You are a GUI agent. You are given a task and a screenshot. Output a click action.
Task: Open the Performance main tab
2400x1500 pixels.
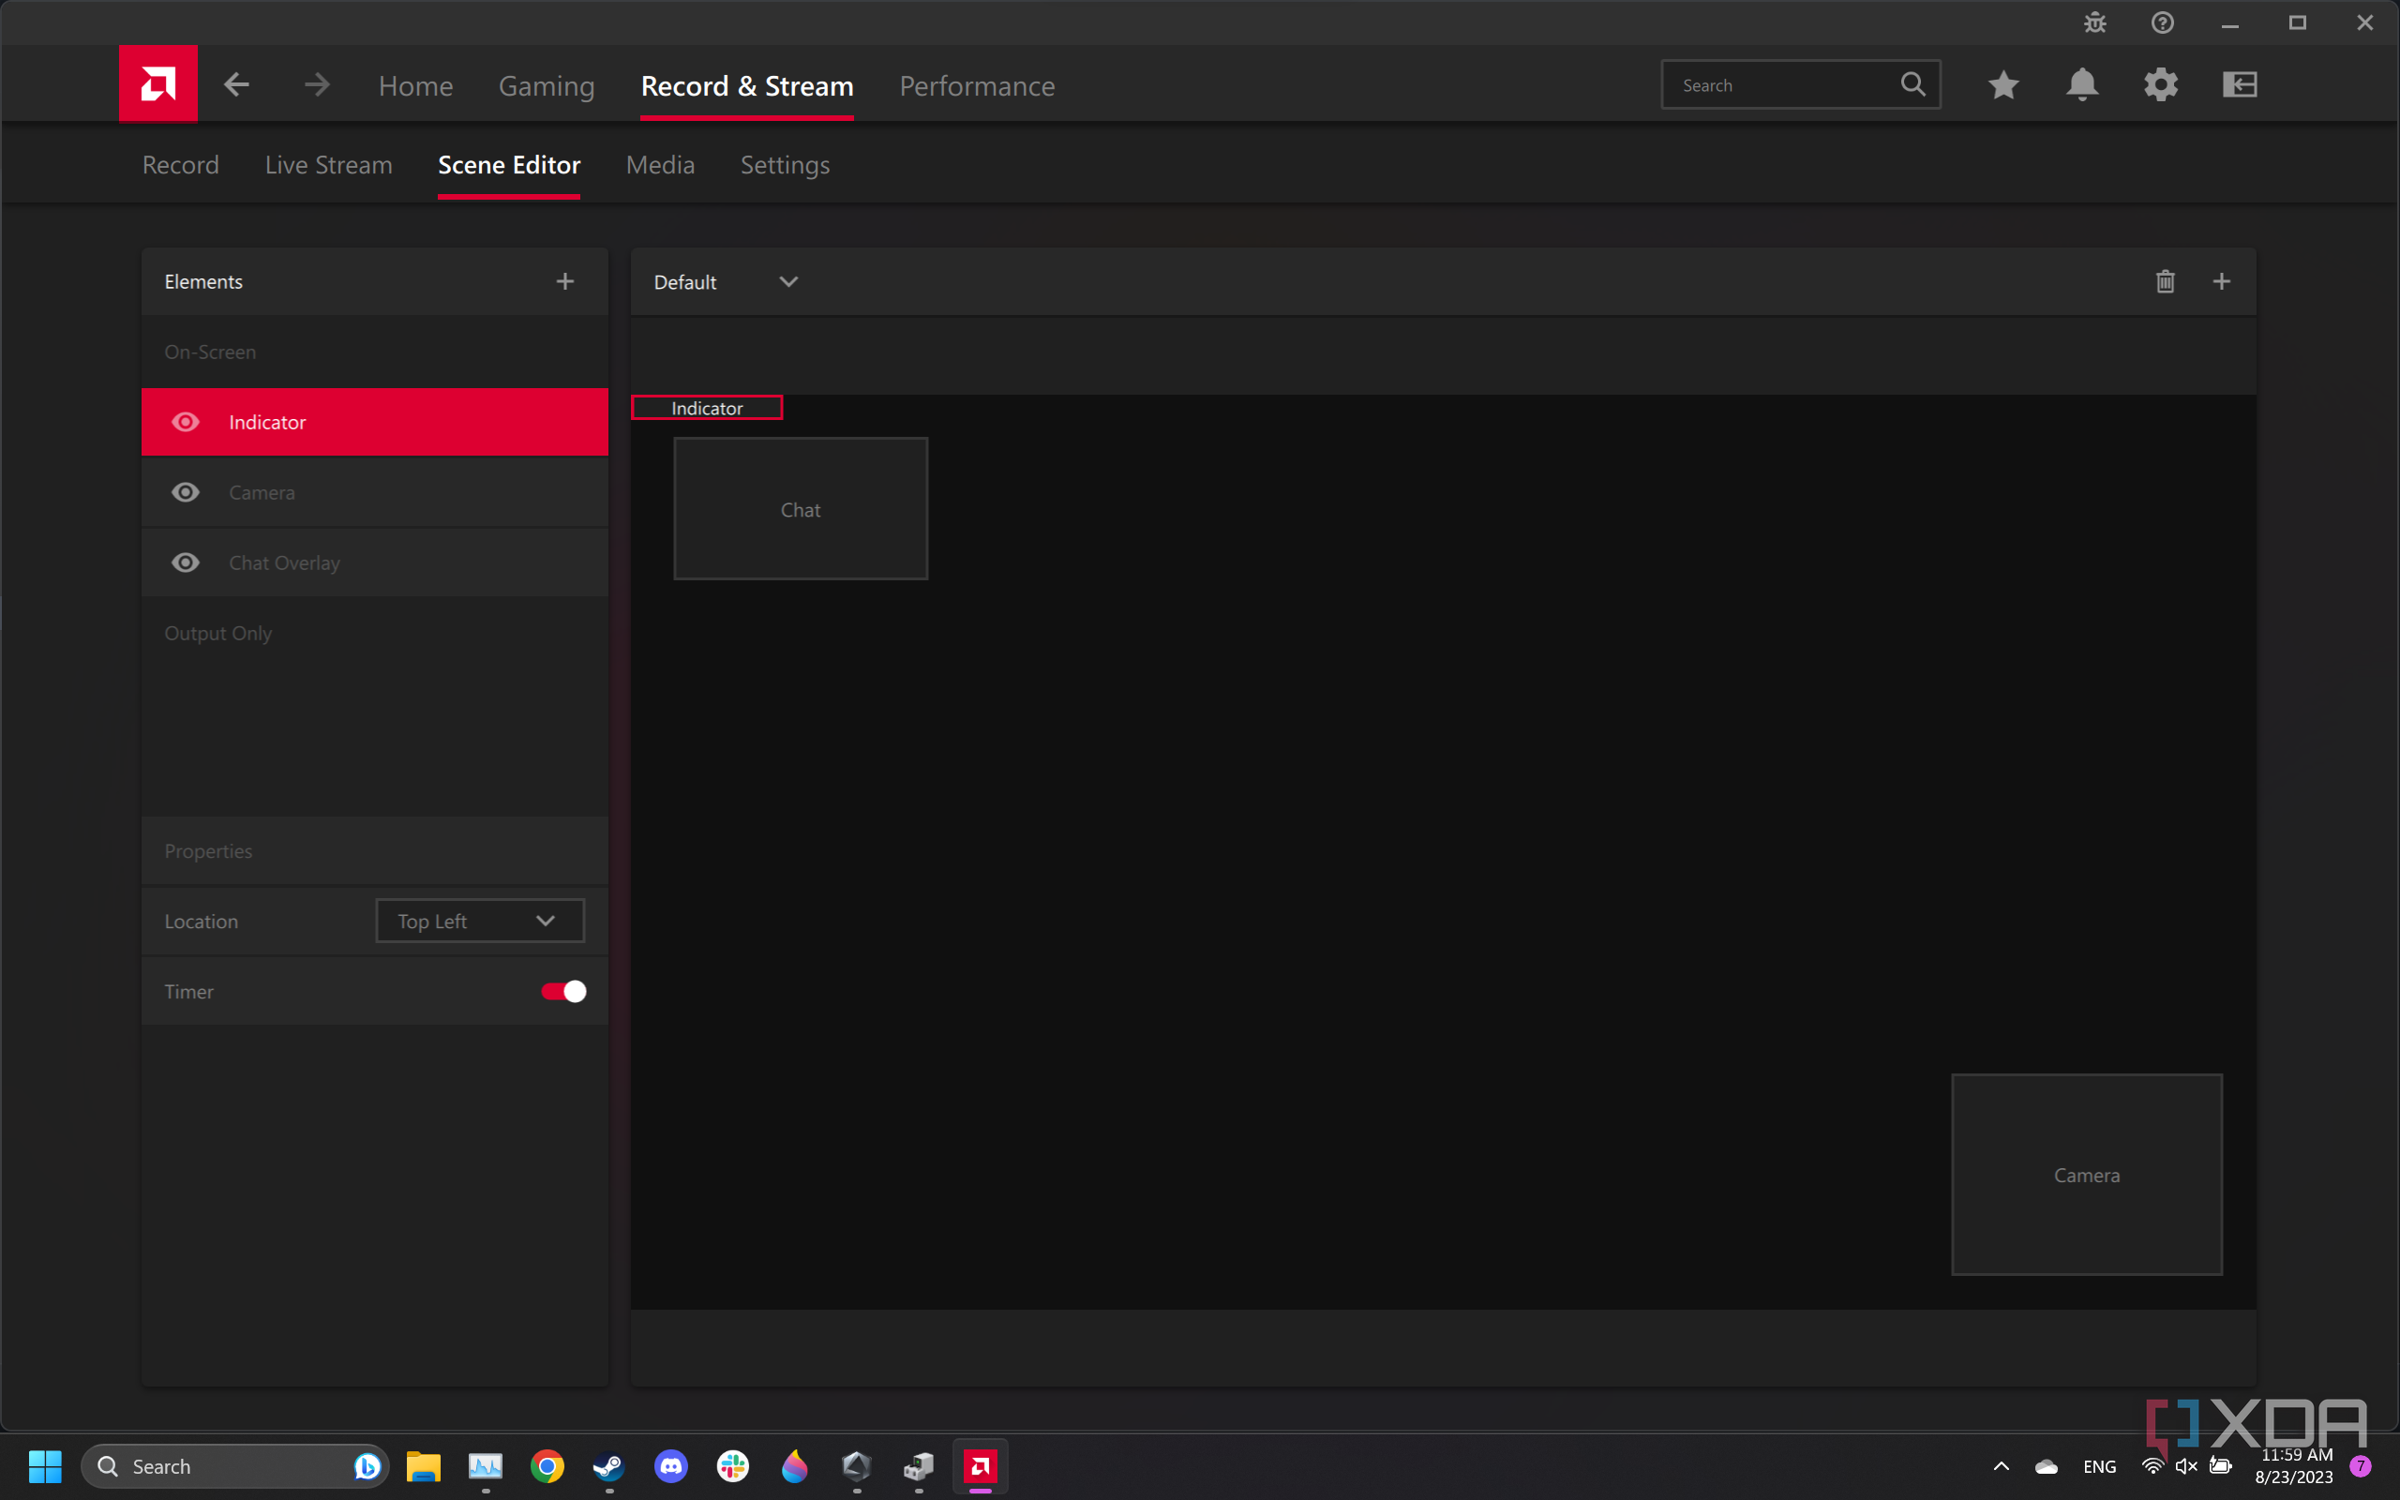(976, 86)
